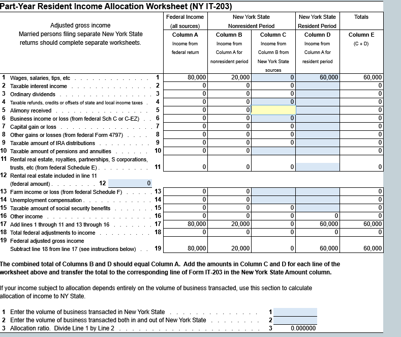
Task: Click the Column C field for Wages line 1
Action: [273, 77]
